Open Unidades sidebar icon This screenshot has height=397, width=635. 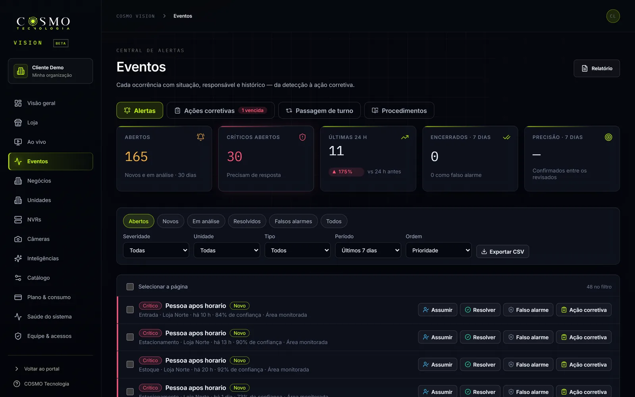[18, 200]
